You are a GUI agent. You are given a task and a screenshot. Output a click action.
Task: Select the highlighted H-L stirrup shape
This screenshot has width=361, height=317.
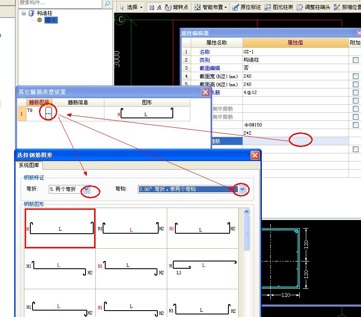tap(60, 228)
